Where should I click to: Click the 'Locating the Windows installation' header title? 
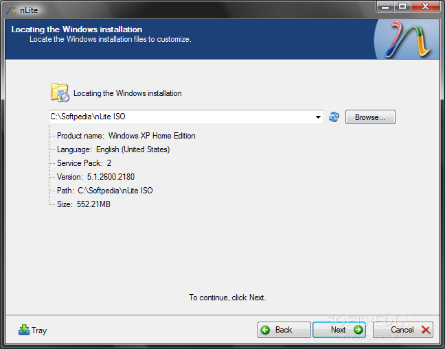[x=77, y=29]
